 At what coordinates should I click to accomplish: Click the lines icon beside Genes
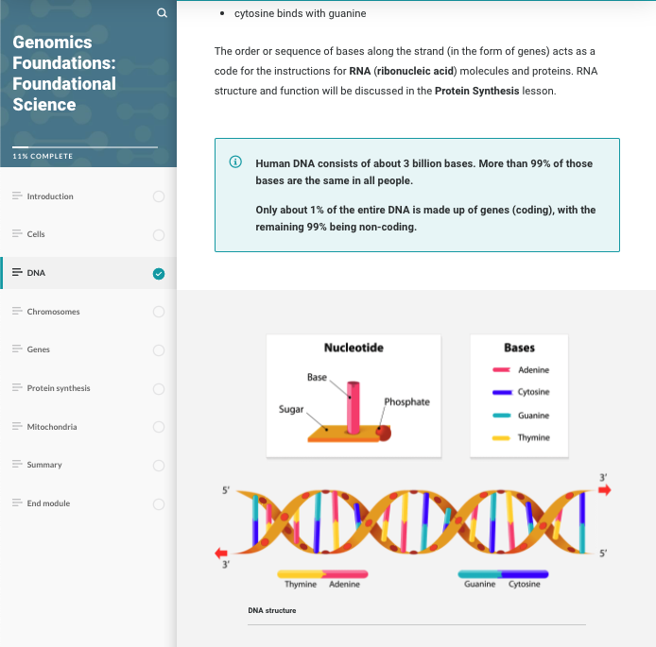pyautogui.click(x=17, y=349)
